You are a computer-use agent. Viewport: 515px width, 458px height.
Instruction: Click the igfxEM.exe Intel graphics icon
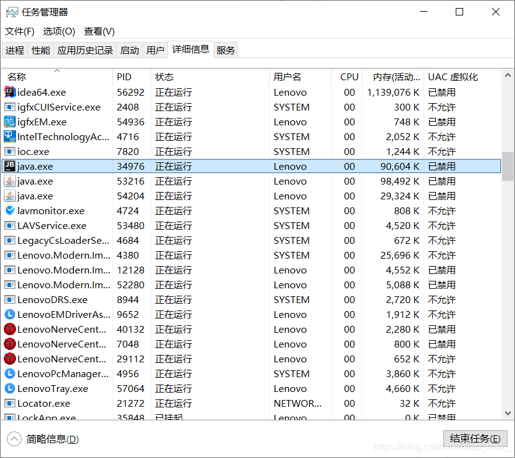coord(10,122)
